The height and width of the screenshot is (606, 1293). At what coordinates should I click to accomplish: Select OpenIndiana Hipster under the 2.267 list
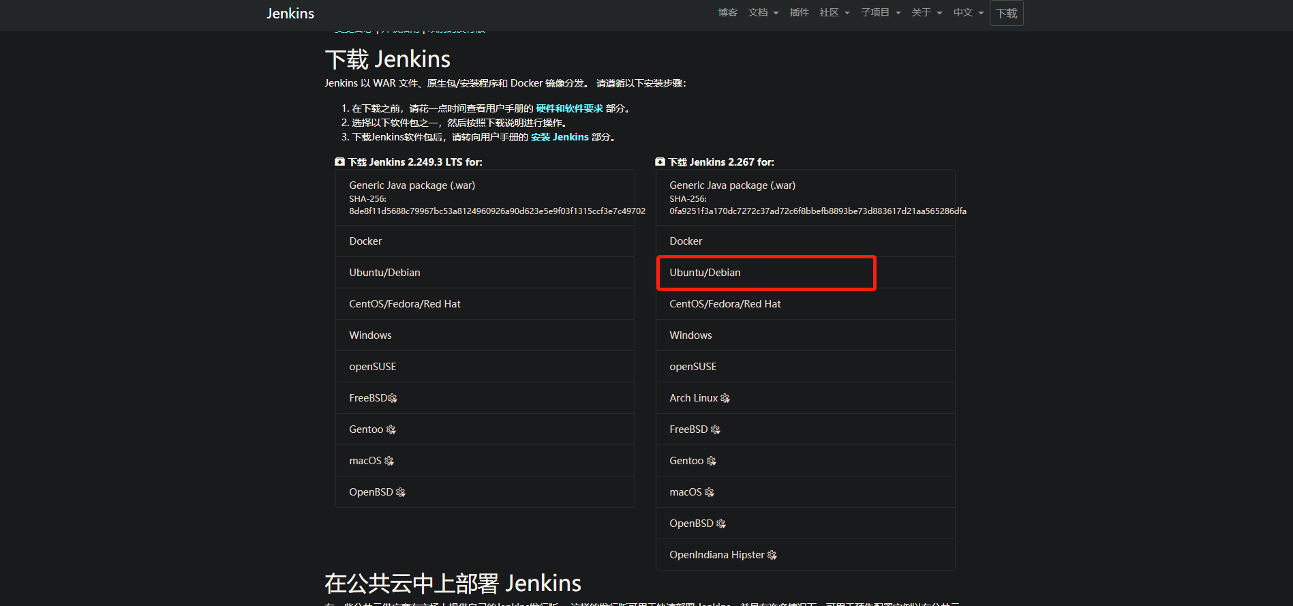coord(805,555)
